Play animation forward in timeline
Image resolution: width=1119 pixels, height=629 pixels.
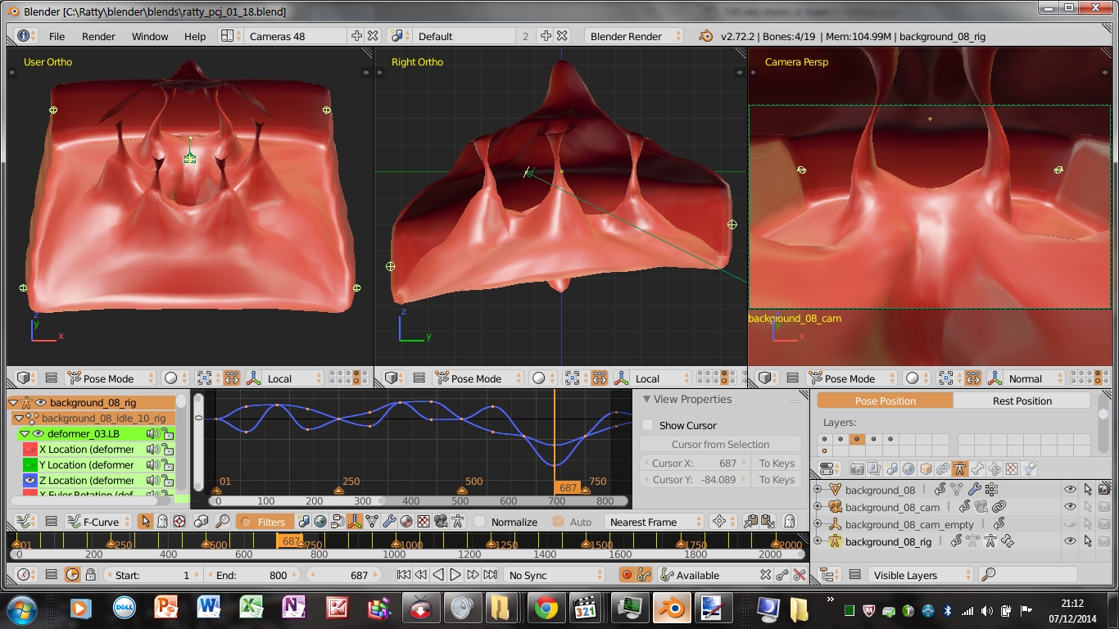(x=455, y=575)
